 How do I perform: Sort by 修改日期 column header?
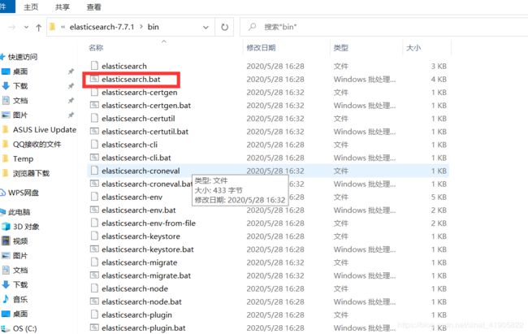[261, 48]
